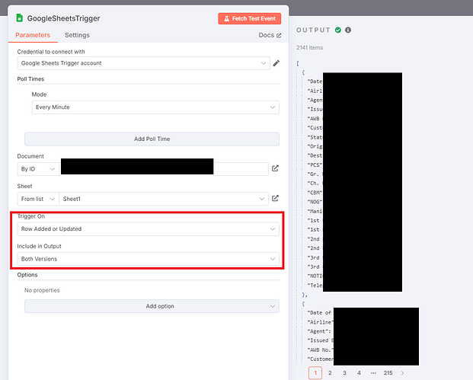
Task: Click the Add option dropdown button
Action: coord(152,306)
